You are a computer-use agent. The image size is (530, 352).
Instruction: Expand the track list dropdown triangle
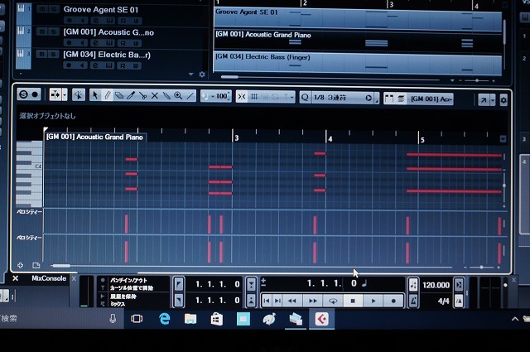(191, 74)
